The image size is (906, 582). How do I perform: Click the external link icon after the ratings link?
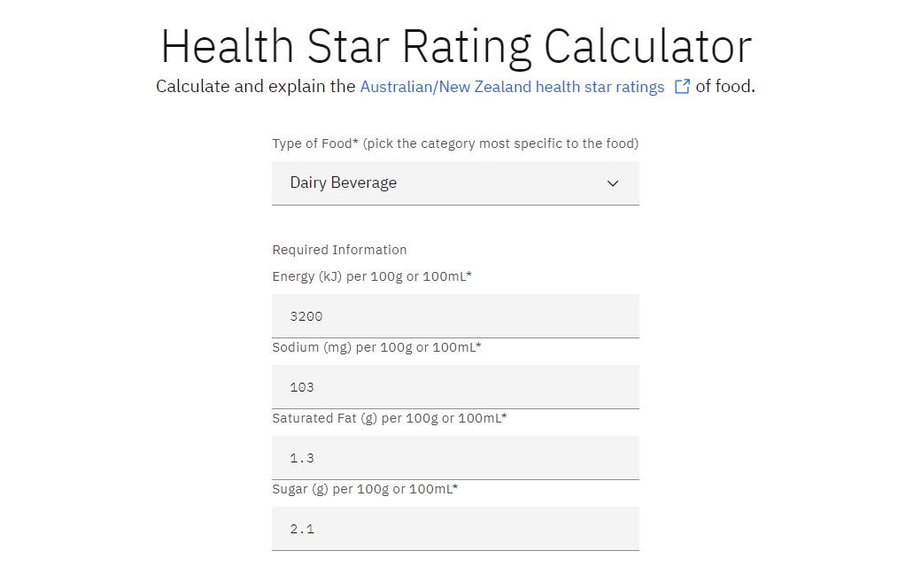682,87
